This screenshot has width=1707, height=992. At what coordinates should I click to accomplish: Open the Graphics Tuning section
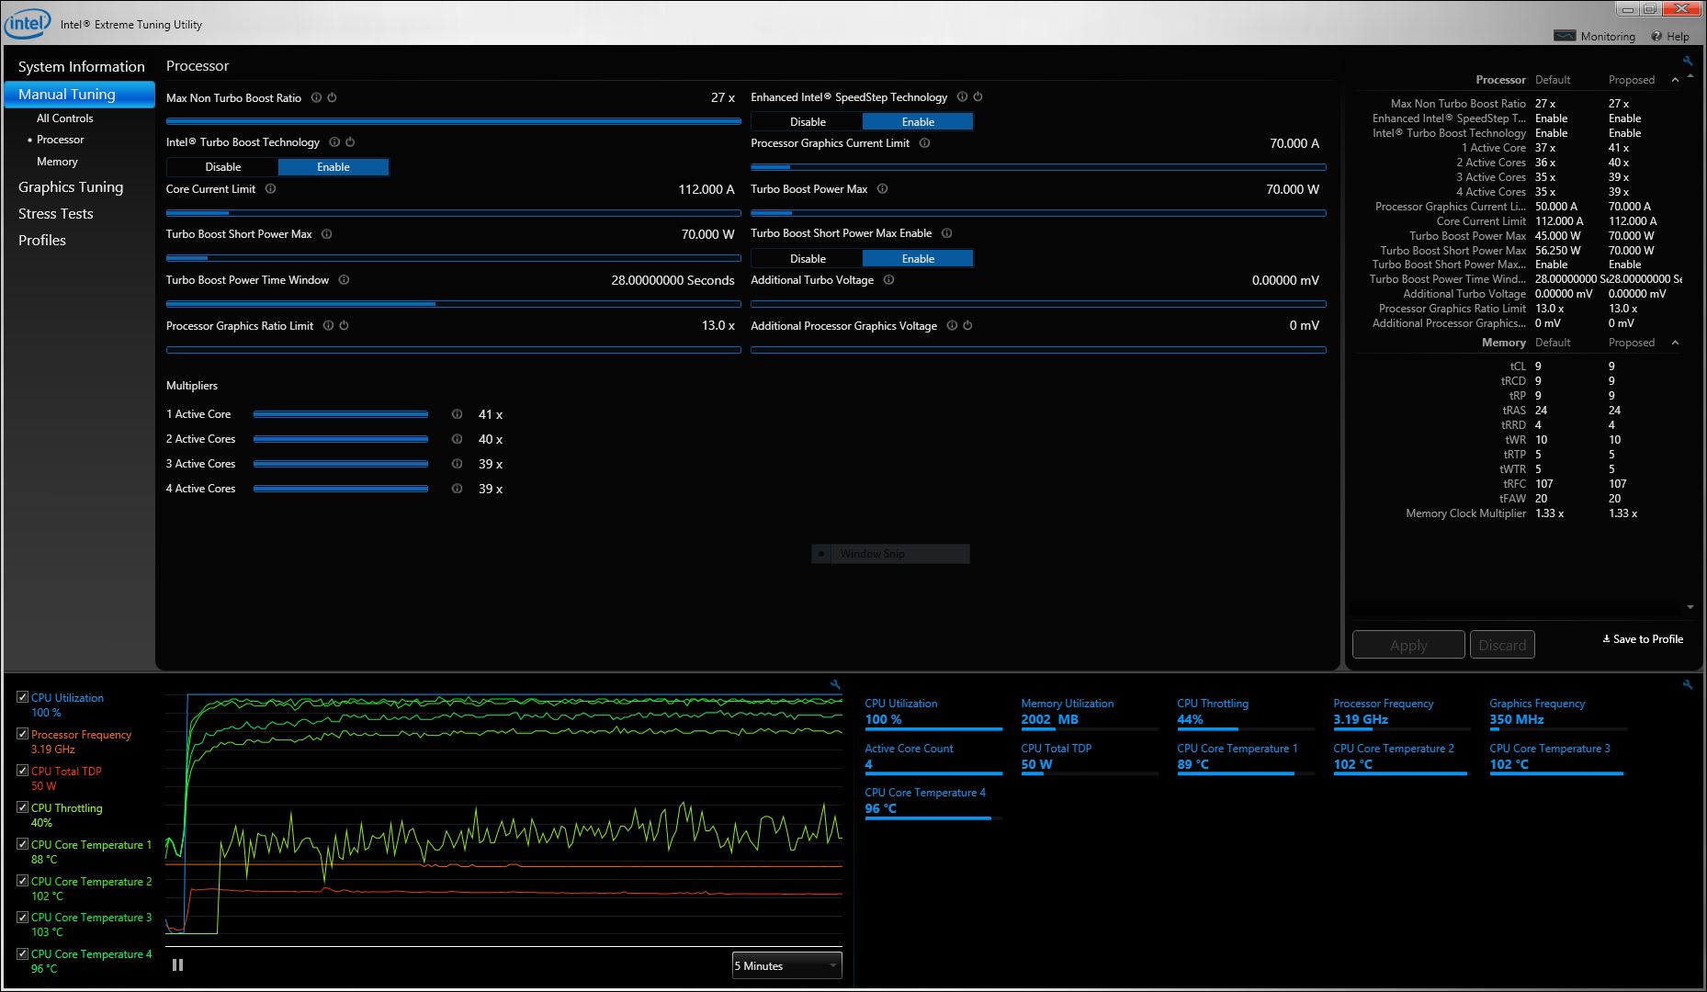point(70,186)
